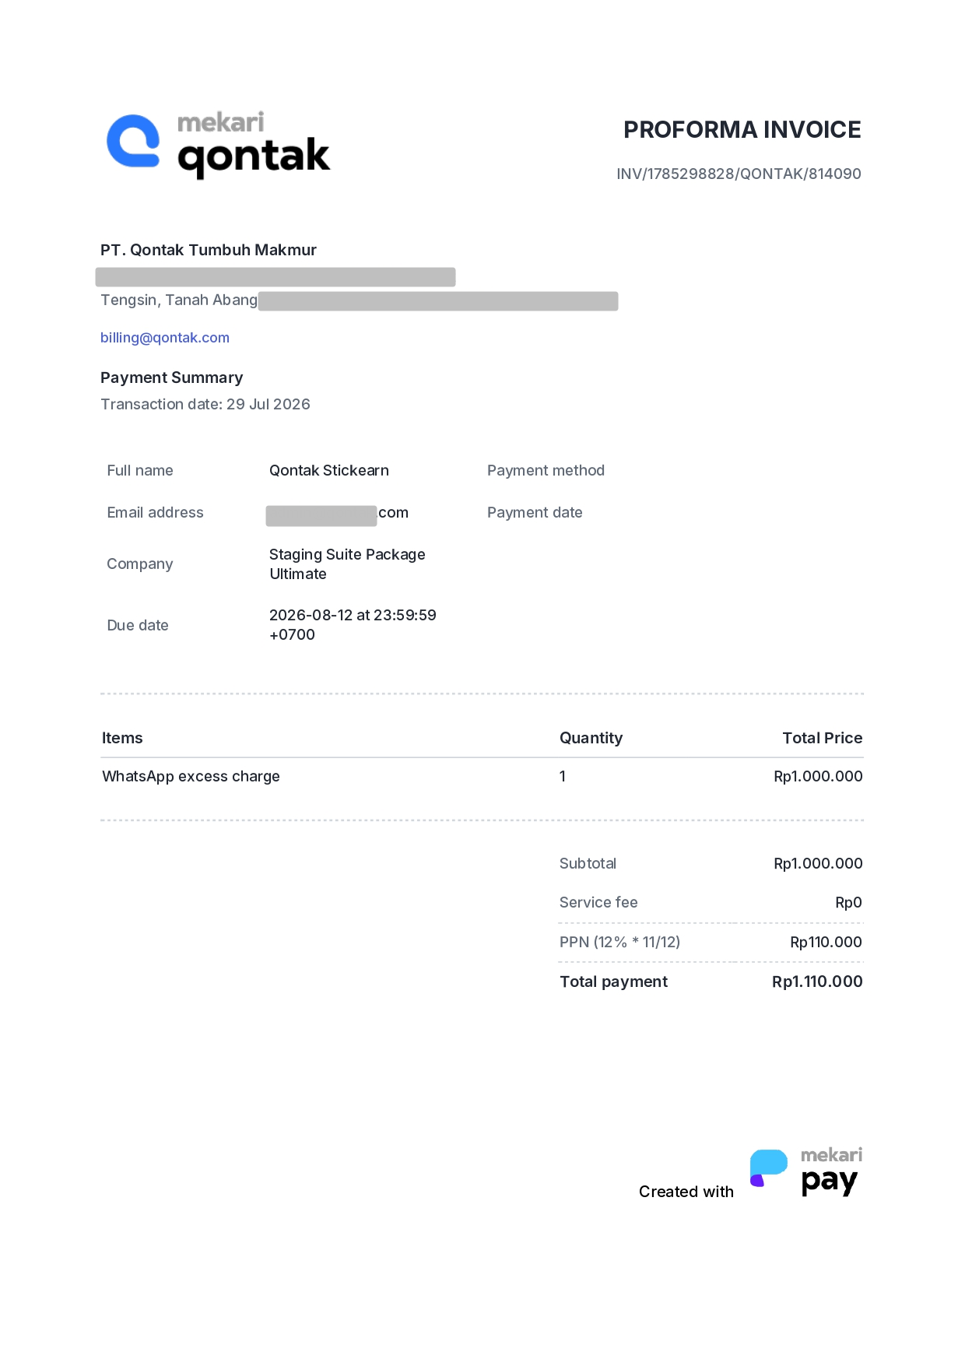Open the billing@qontak.com email link

165,338
